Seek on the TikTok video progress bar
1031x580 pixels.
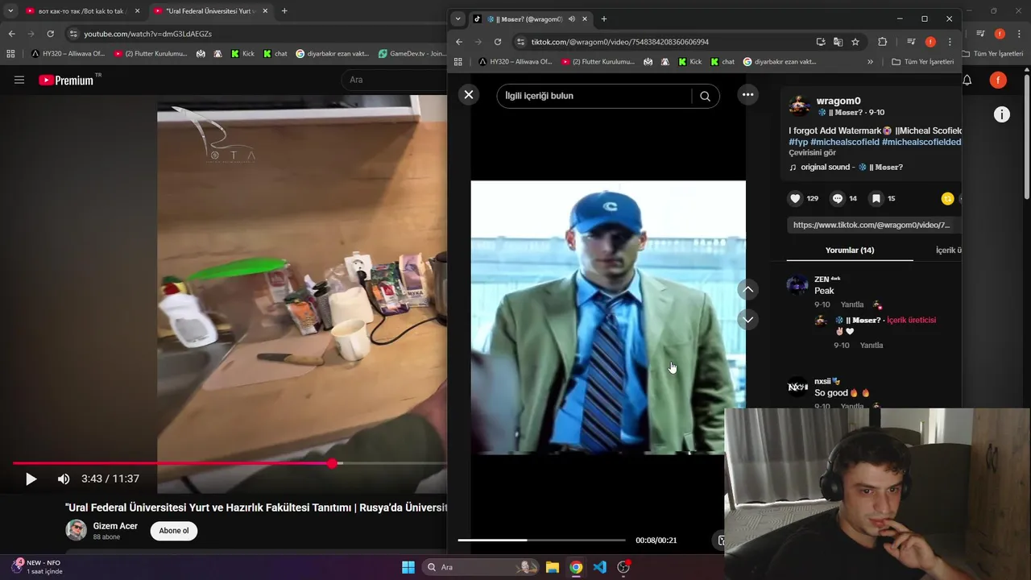pos(541,541)
